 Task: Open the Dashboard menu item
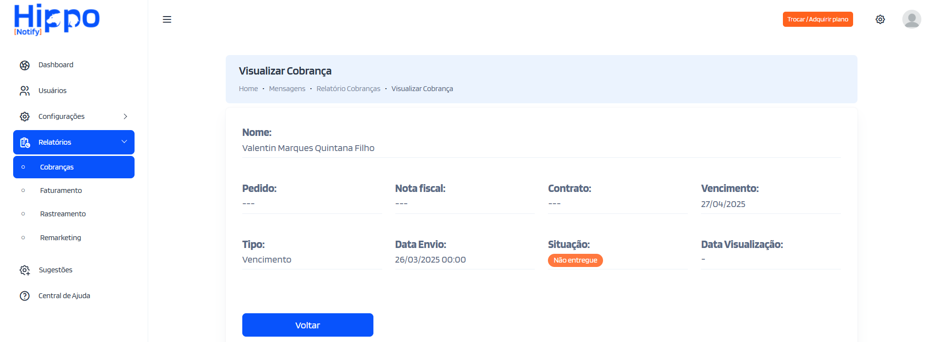pyautogui.click(x=74, y=65)
